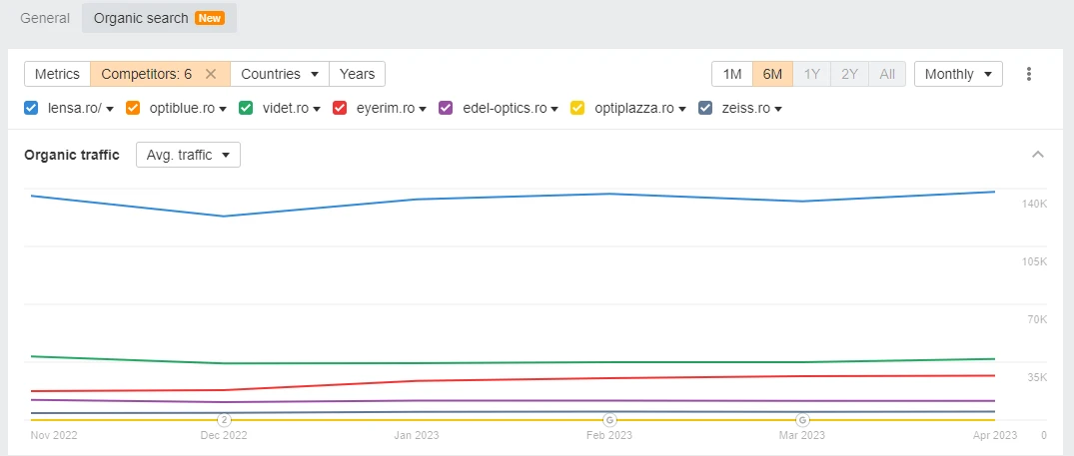Click the Dec 2022 annotation marker labeled 2
Screen dimensions: 1074x456
point(224,420)
